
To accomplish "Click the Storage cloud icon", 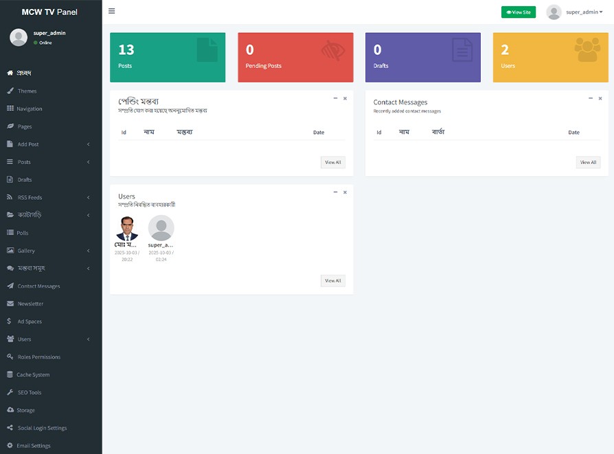I will click(x=10, y=410).
